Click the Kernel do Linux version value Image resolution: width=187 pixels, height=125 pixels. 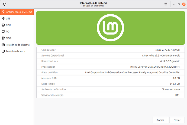tap(168, 61)
